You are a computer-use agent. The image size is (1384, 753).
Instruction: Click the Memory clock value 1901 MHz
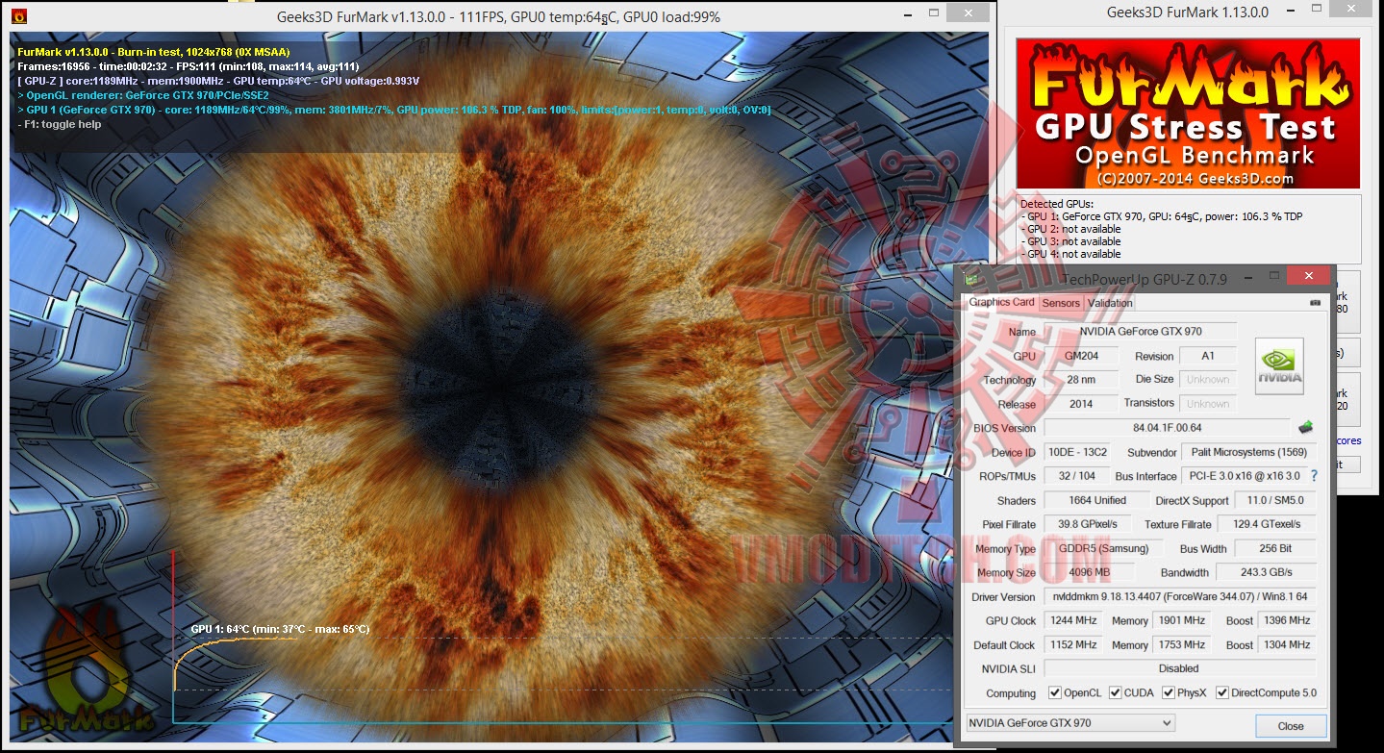pos(1182,620)
